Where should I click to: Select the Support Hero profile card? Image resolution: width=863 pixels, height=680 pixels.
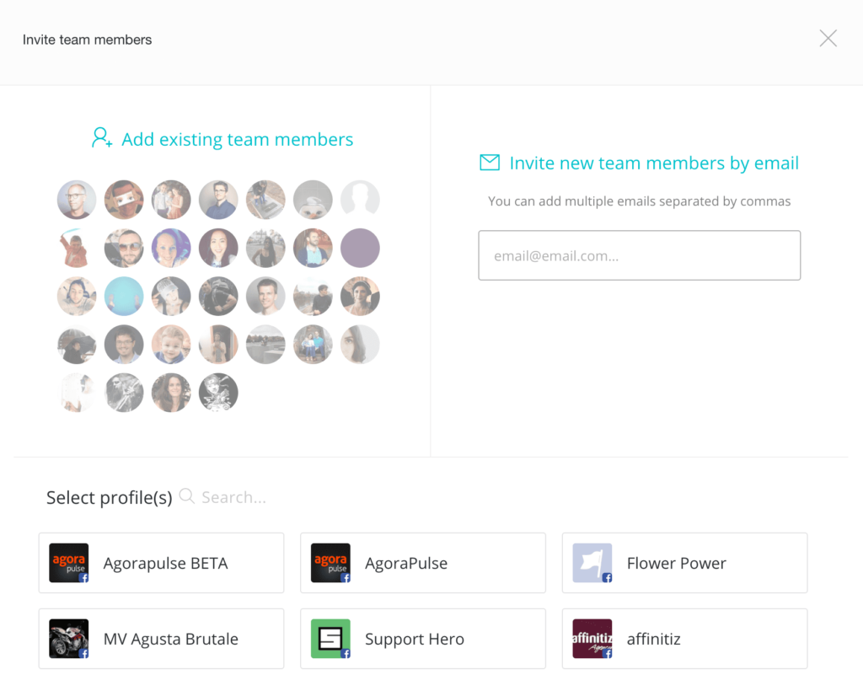423,639
